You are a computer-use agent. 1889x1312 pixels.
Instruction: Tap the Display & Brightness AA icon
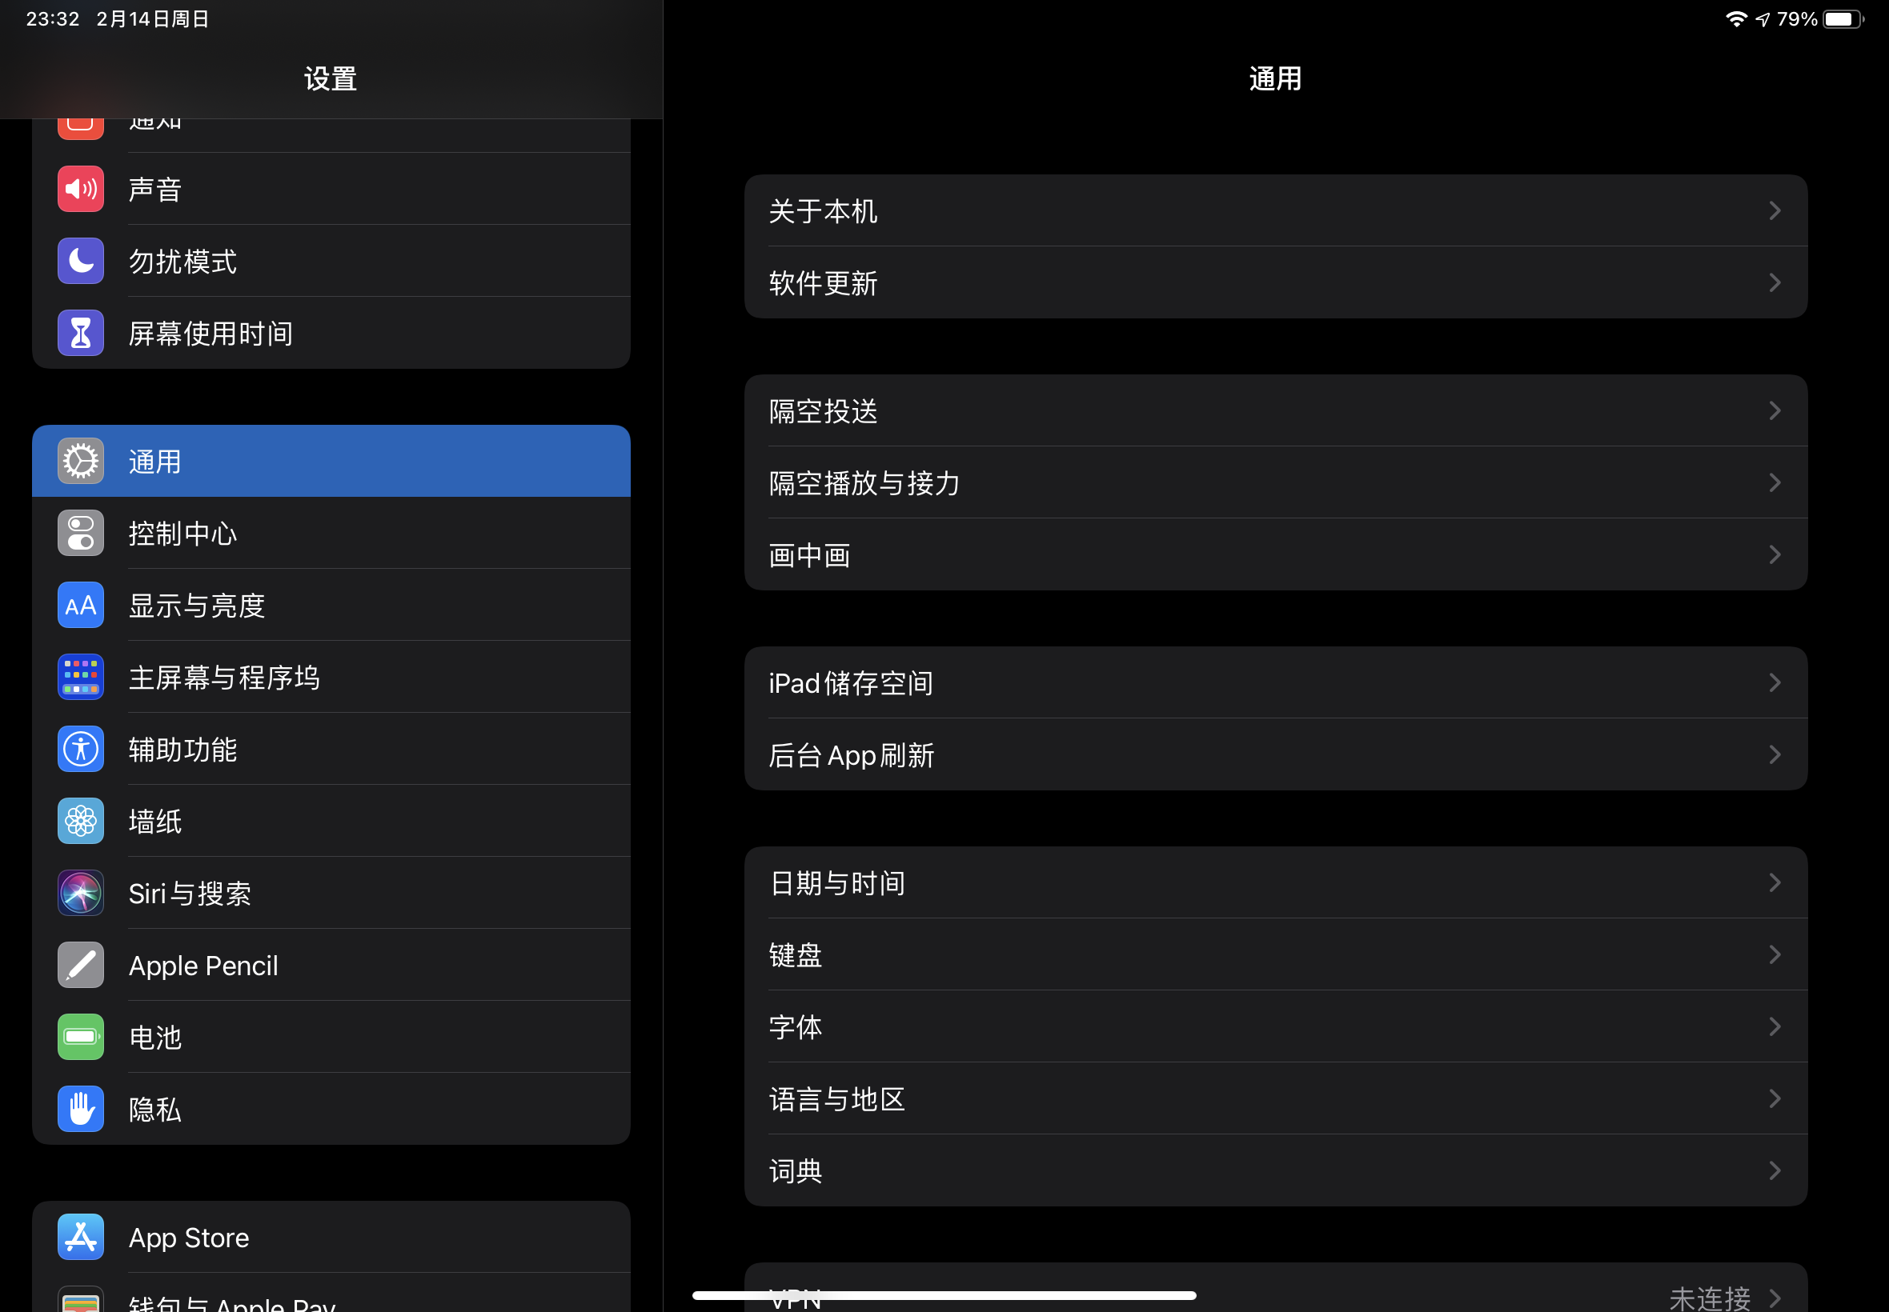point(81,606)
